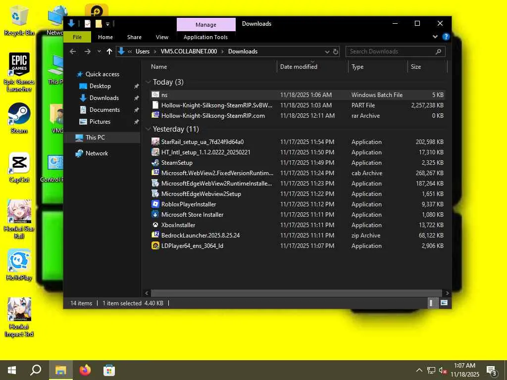507x380 pixels.
Task: Go up one folder level
Action: [109, 51]
